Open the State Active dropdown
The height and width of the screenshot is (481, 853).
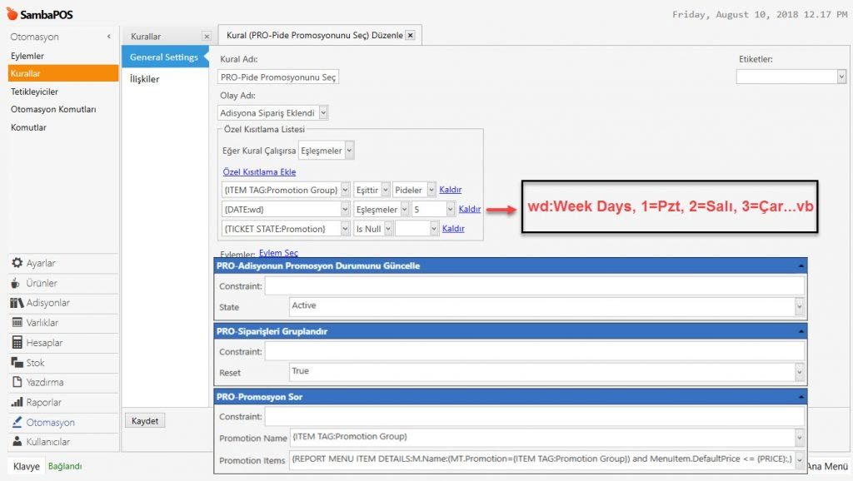click(799, 306)
